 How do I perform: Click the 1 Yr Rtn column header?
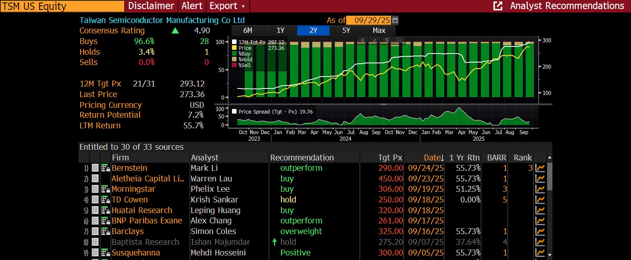coord(464,158)
